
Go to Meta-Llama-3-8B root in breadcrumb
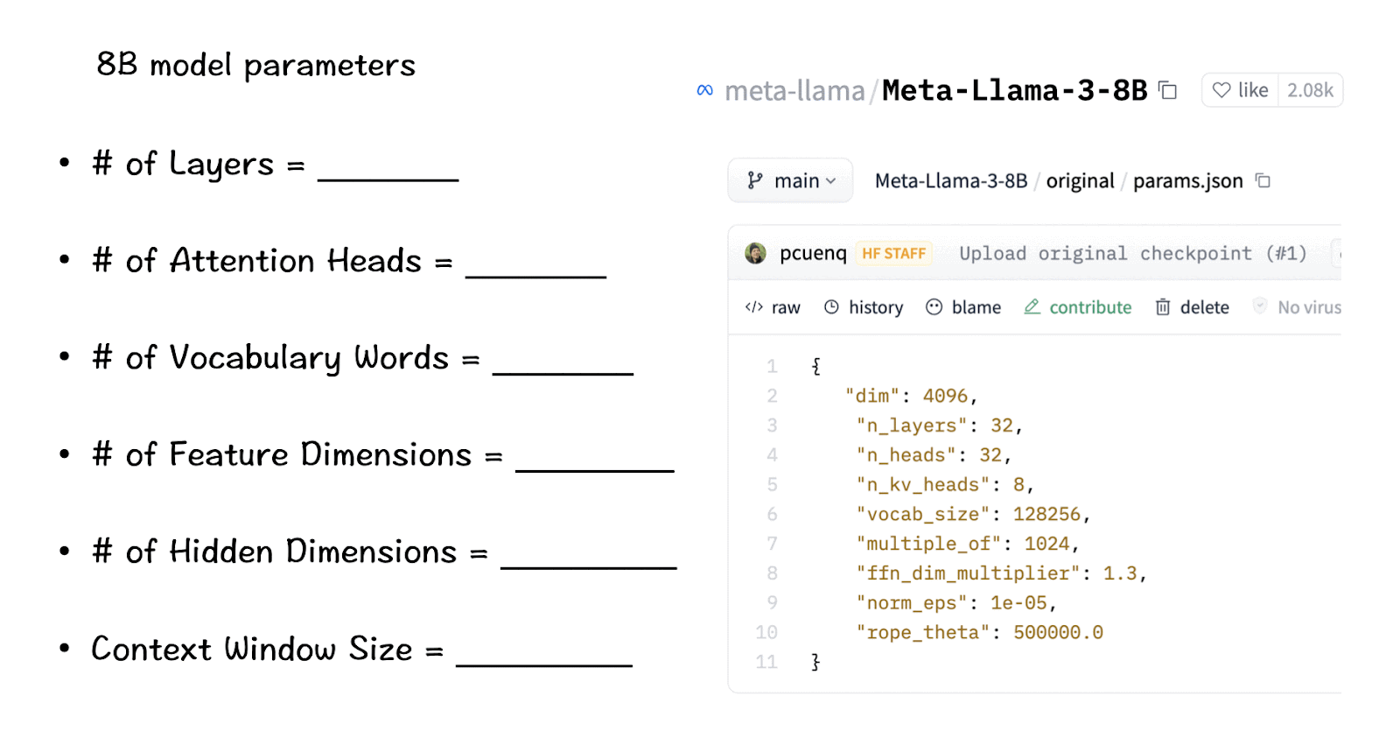coord(951,181)
